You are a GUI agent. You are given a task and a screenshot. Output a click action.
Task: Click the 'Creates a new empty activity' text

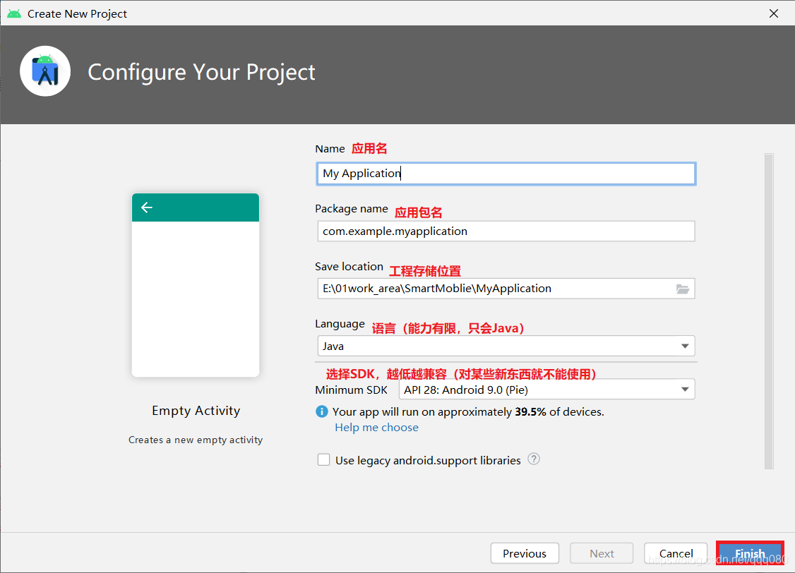pyautogui.click(x=195, y=440)
